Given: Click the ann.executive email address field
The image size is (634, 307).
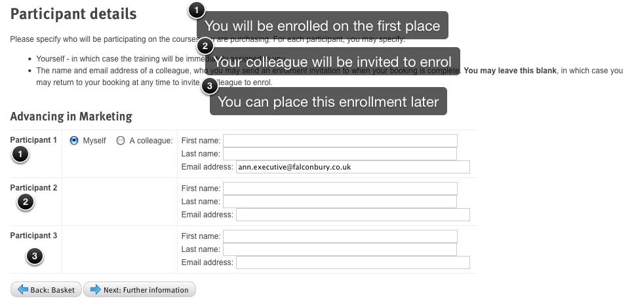Looking at the screenshot, I should [353, 167].
